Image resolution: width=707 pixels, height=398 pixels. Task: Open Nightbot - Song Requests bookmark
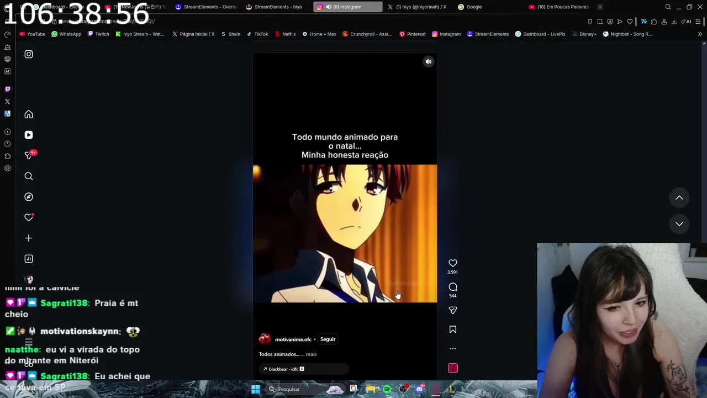point(627,34)
